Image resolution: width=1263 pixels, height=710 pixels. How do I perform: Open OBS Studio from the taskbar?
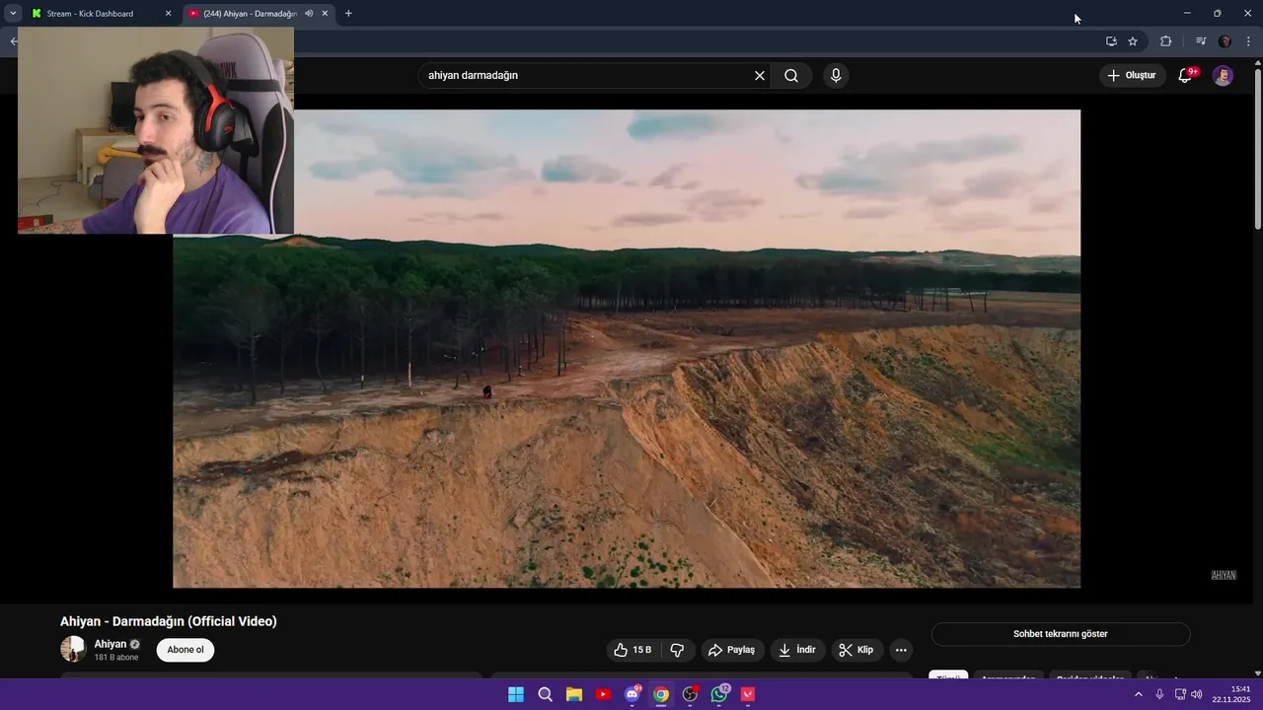pyautogui.click(x=691, y=694)
